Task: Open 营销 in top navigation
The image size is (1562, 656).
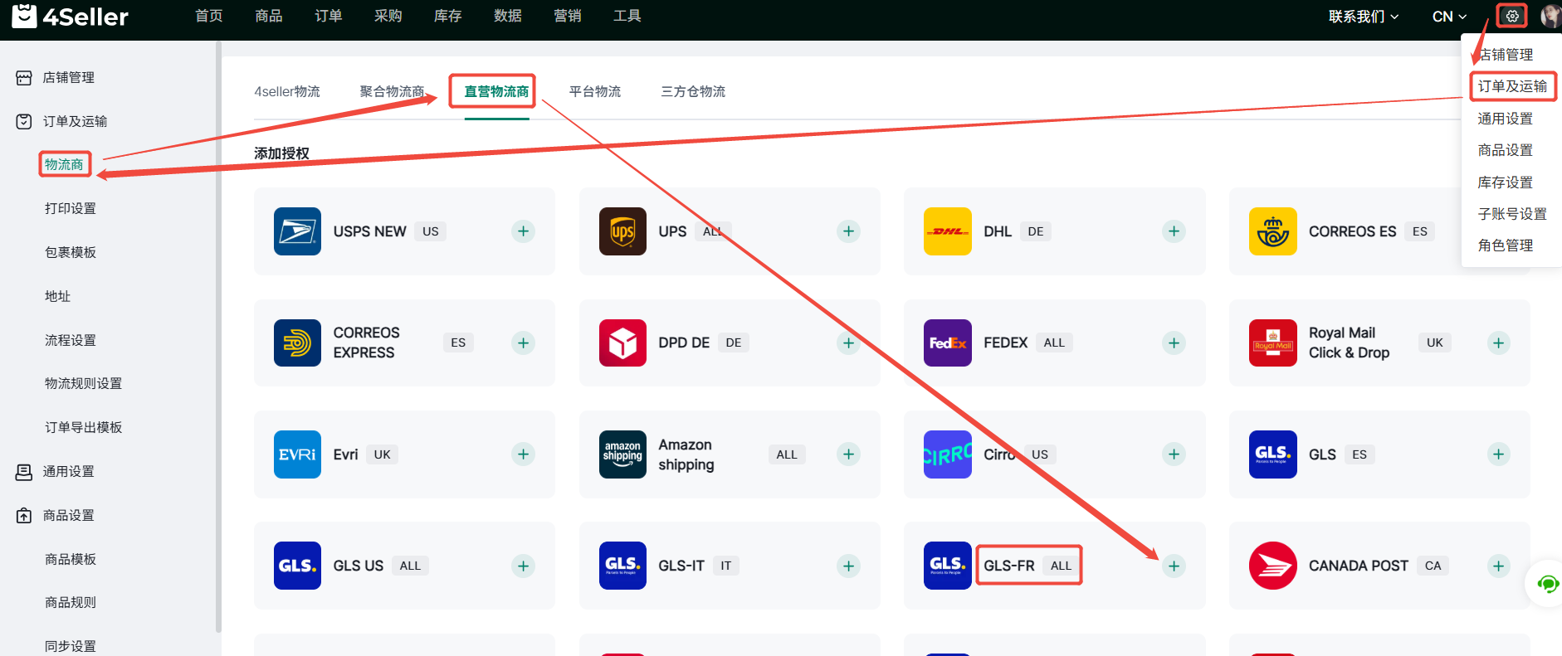Action: pyautogui.click(x=568, y=16)
